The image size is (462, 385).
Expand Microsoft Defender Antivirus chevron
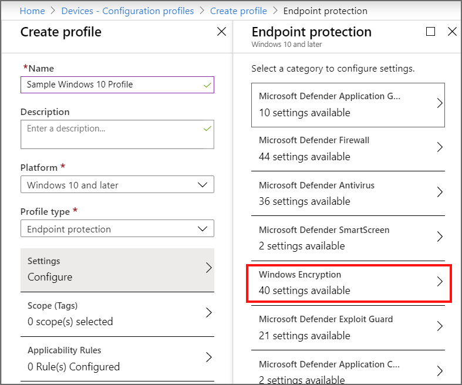[440, 192]
